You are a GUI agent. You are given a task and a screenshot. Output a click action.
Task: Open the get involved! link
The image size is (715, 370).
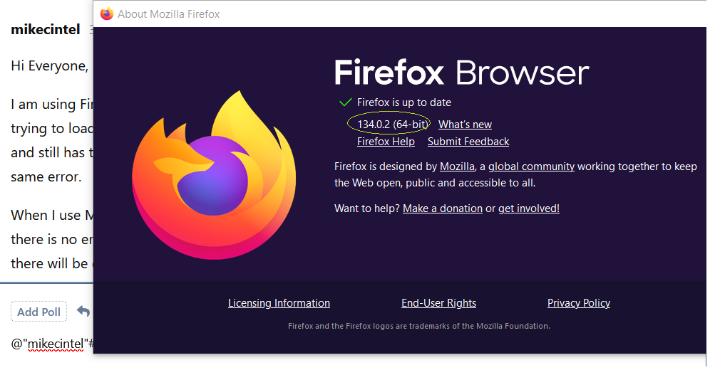528,208
